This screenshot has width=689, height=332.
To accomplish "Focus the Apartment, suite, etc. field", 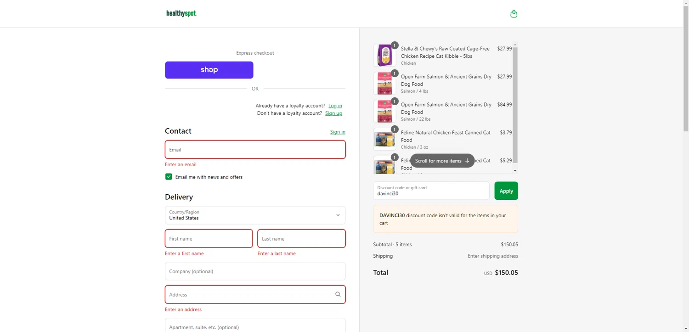I will [x=255, y=325].
